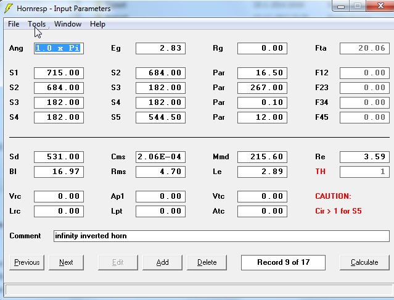Screen dimensions: 394x300
Task: Open the Window menu
Action: coord(68,24)
